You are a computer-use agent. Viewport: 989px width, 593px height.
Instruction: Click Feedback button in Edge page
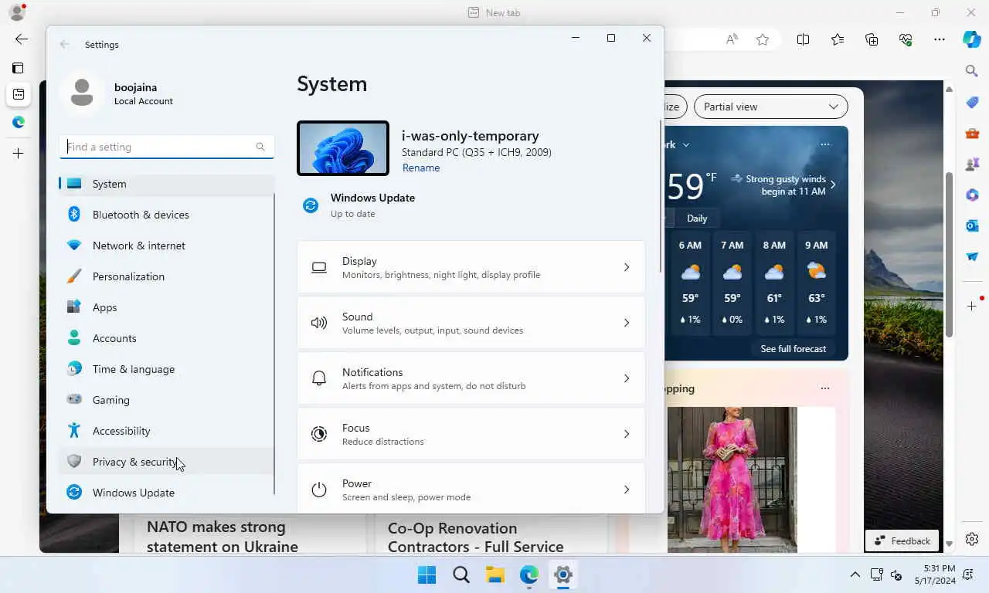tap(902, 540)
